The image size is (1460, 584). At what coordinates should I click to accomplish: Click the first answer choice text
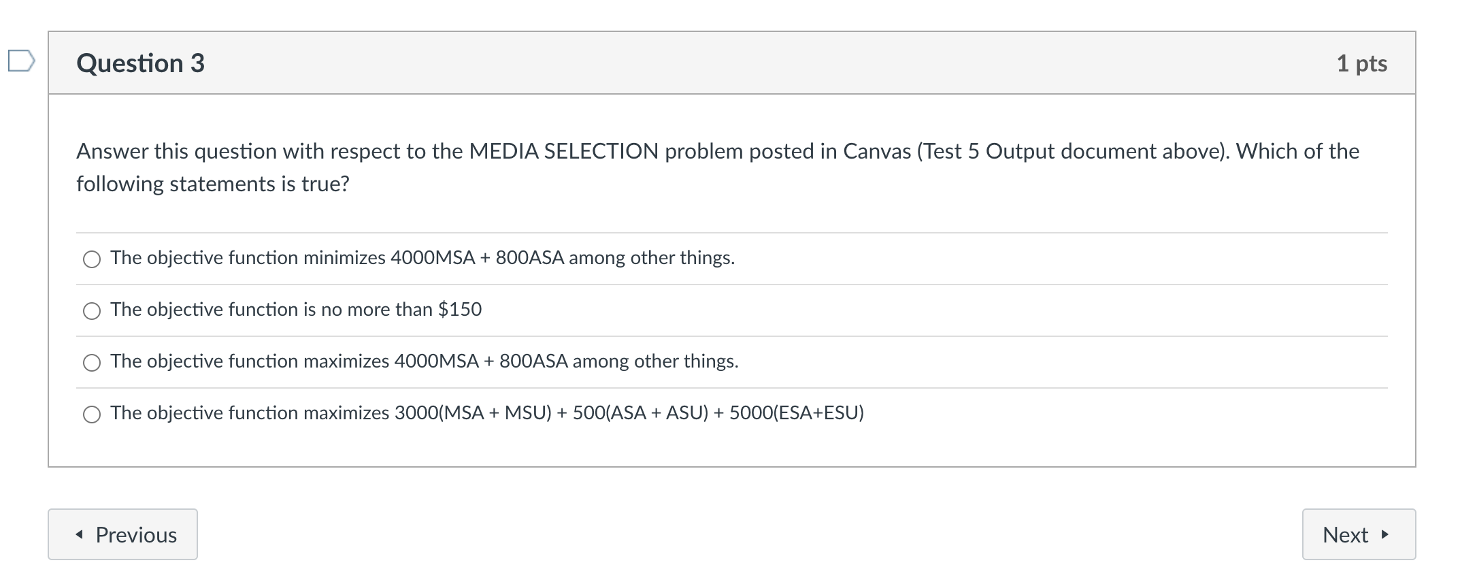click(x=422, y=258)
